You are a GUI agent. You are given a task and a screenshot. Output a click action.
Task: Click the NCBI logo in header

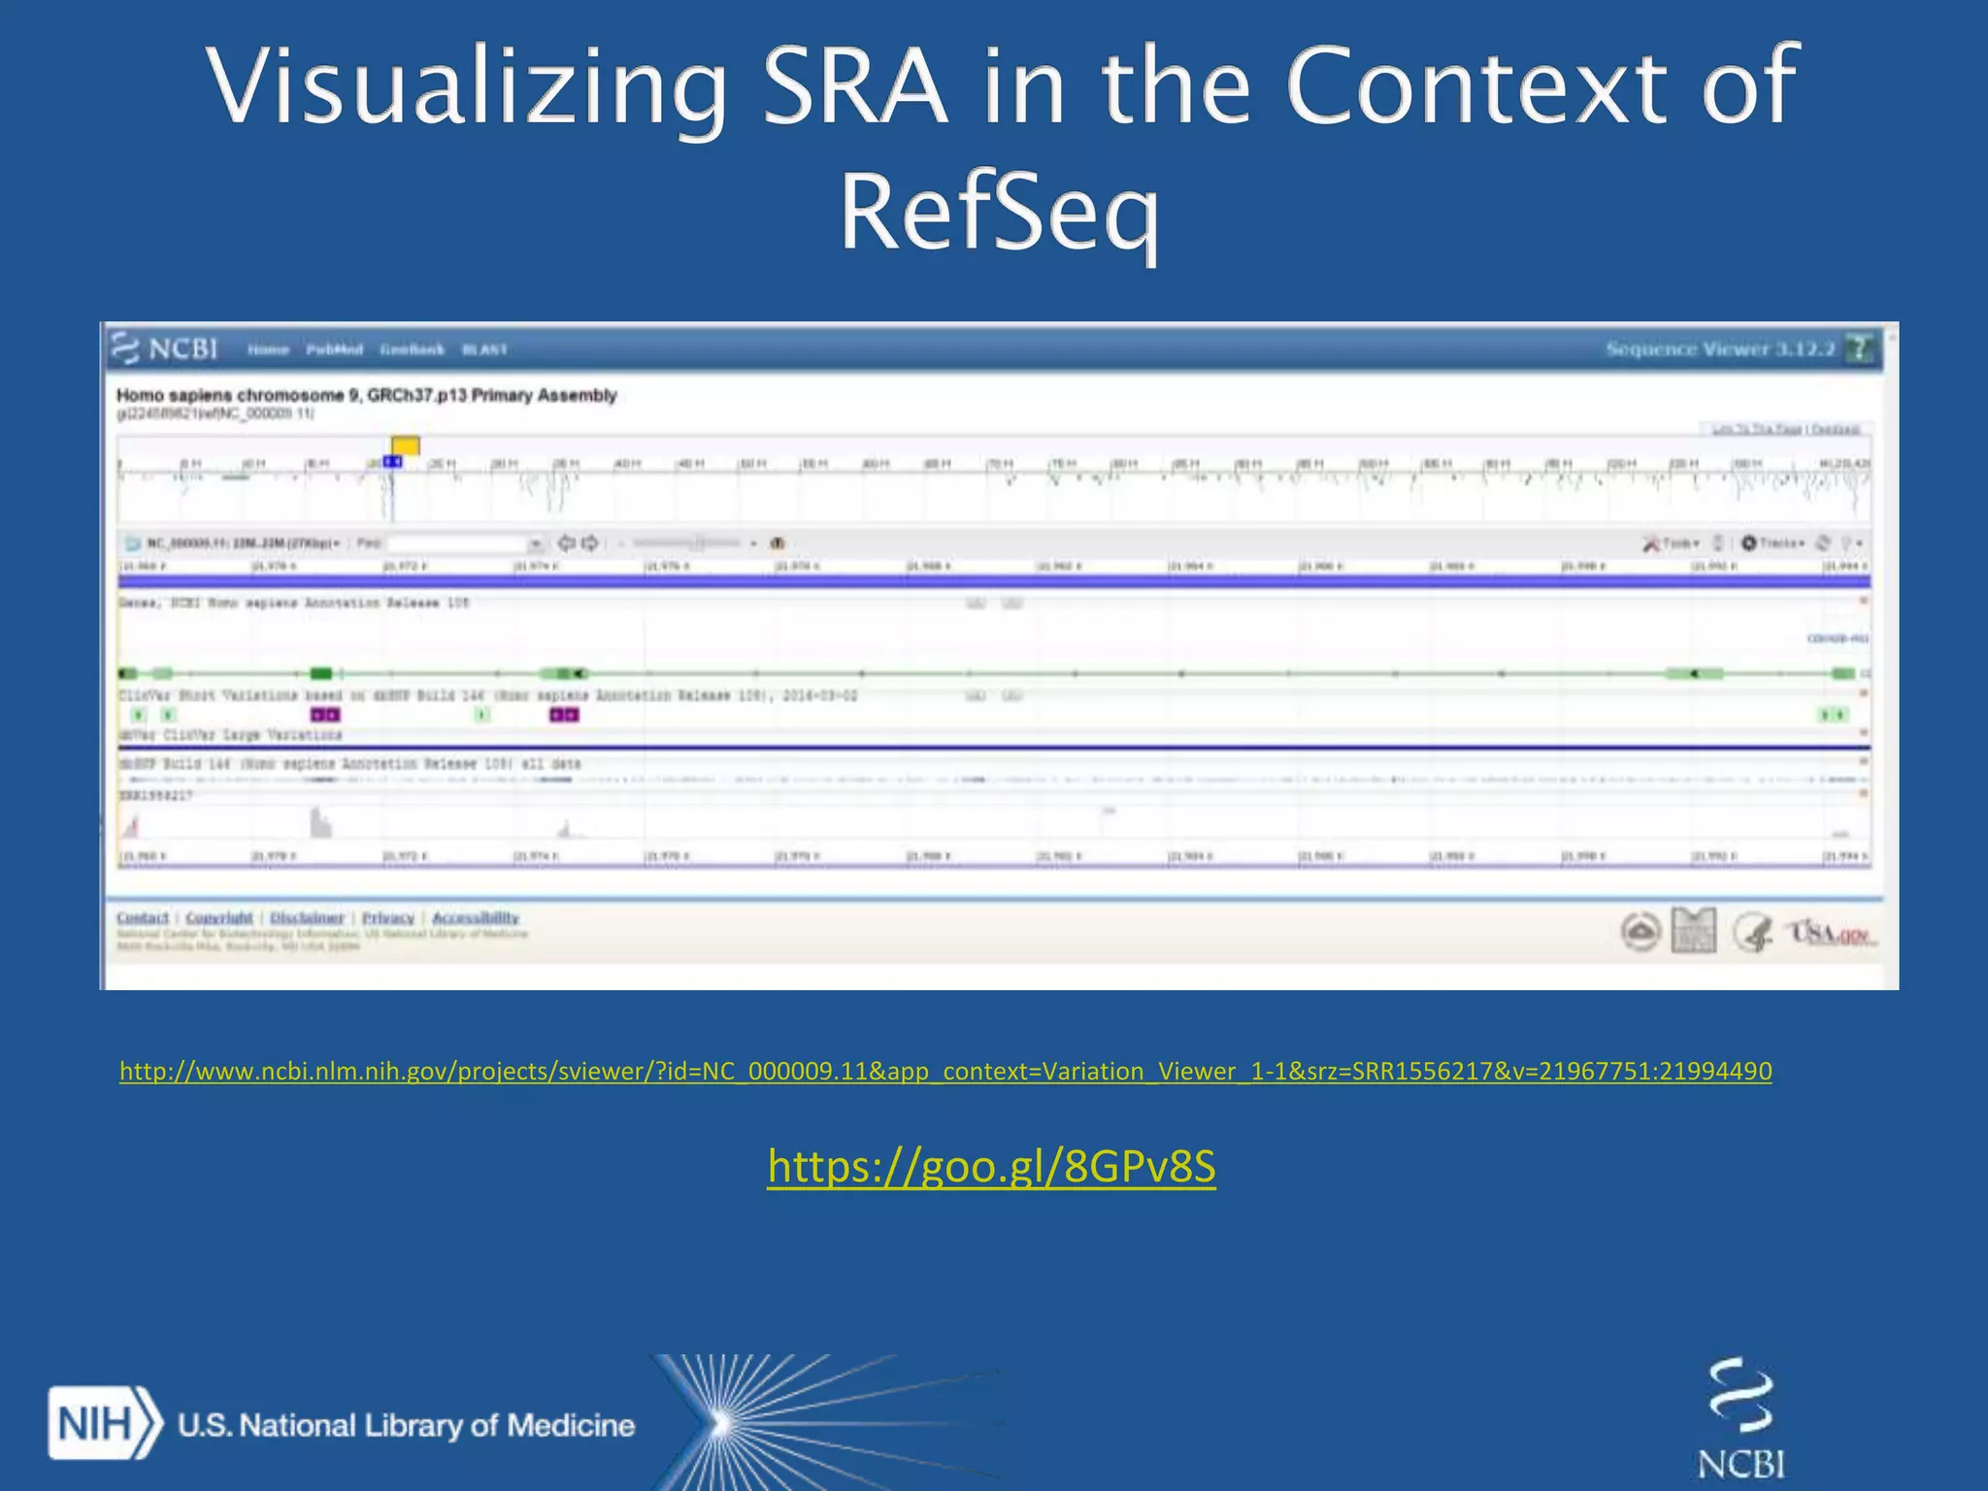pyautogui.click(x=164, y=348)
